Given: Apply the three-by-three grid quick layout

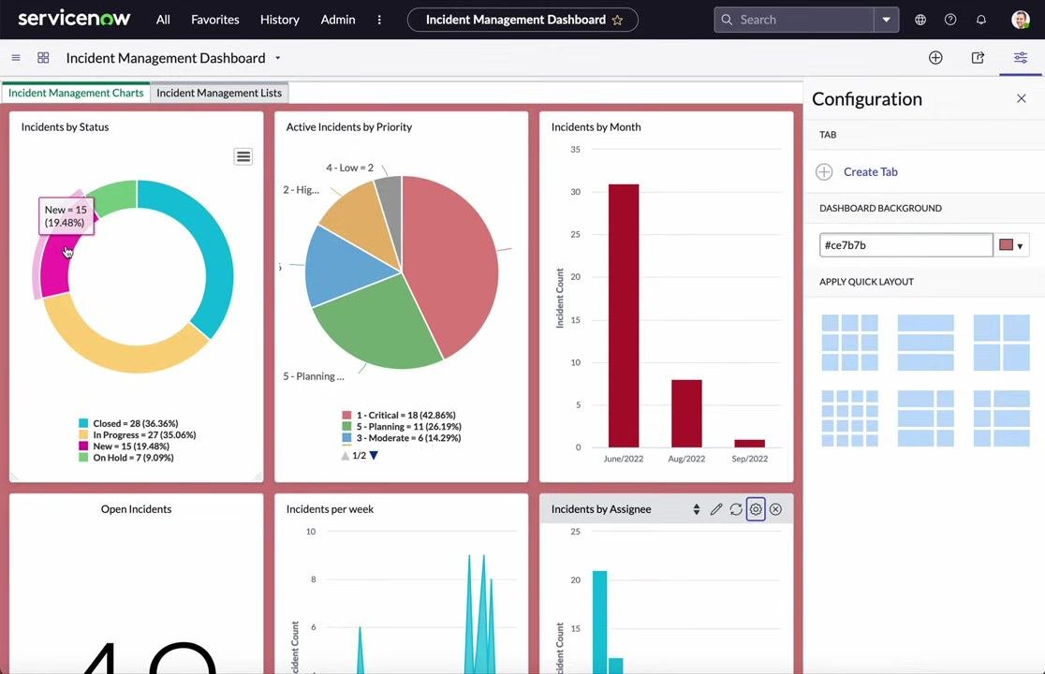Looking at the screenshot, I should click(x=849, y=343).
